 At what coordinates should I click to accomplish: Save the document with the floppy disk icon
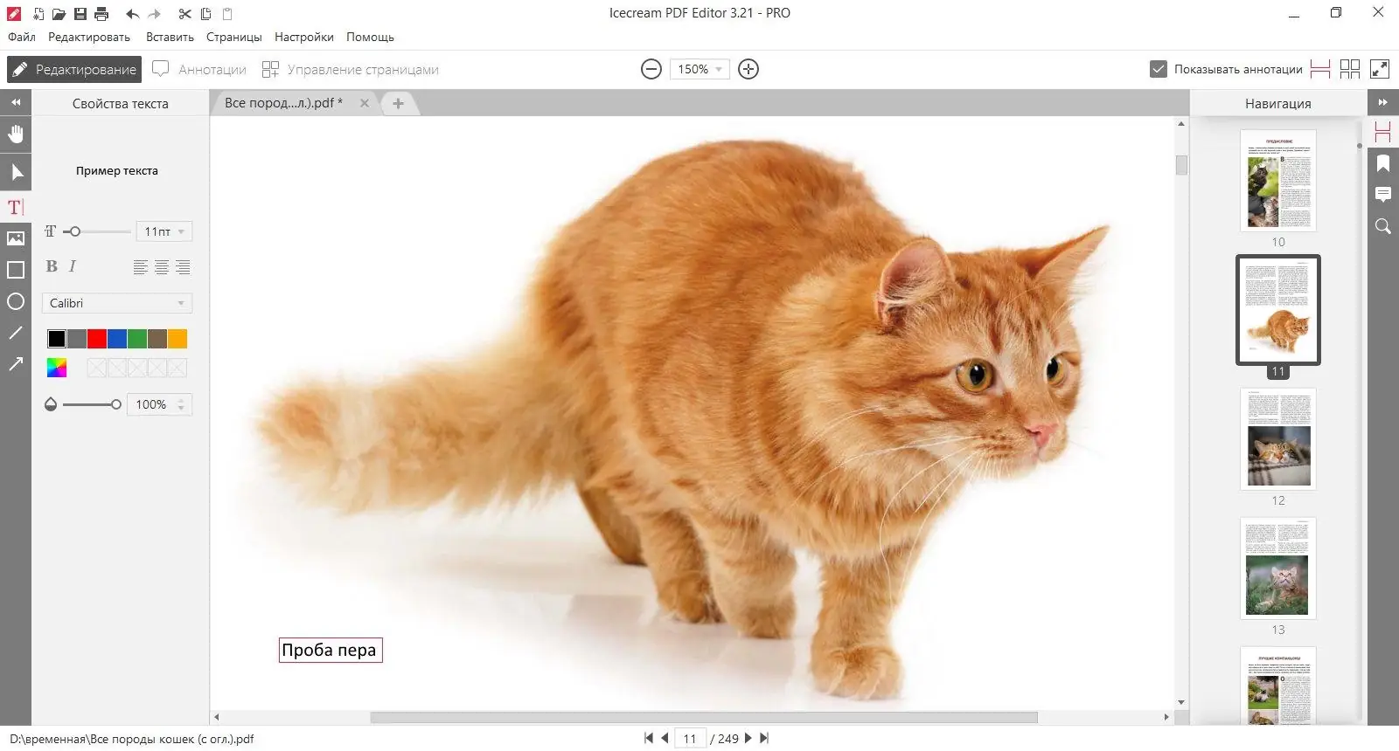click(x=80, y=14)
